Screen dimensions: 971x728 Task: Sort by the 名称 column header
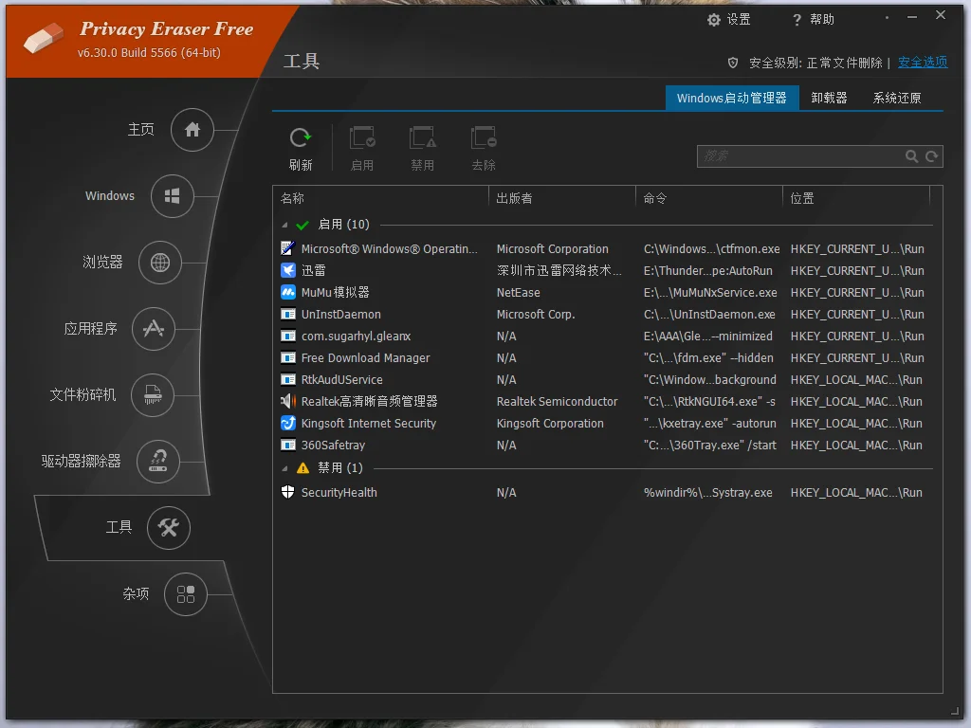click(380, 198)
